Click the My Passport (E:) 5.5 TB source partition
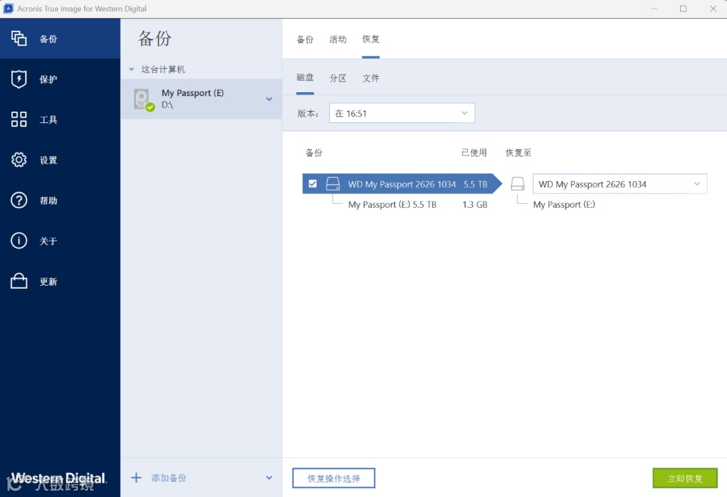 point(392,204)
